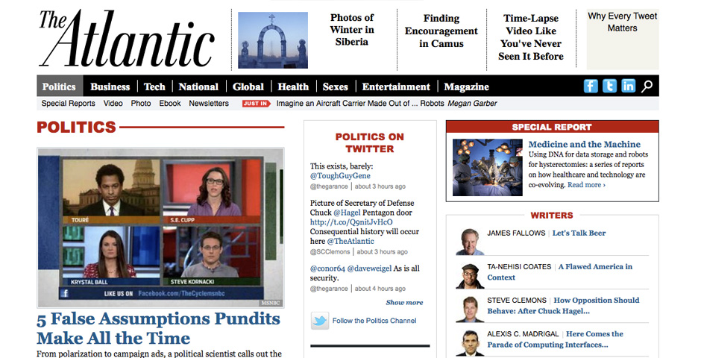The width and height of the screenshot is (701, 358).
Task: Click the STEVE CLEMONS writer name
Action: pyautogui.click(x=517, y=300)
